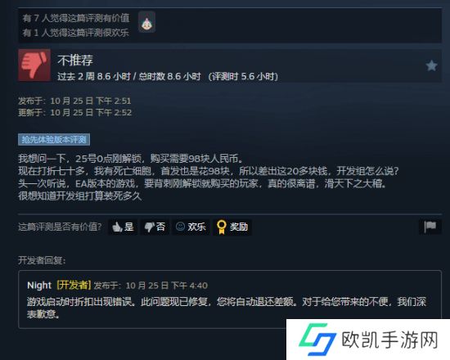Click the red thumbs-down review icon

(x=34, y=65)
